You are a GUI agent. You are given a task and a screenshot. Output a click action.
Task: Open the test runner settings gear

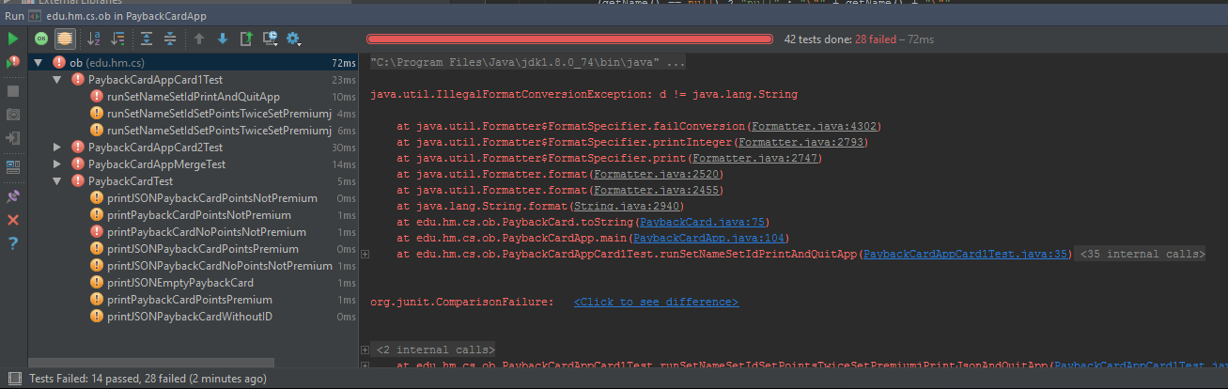293,39
